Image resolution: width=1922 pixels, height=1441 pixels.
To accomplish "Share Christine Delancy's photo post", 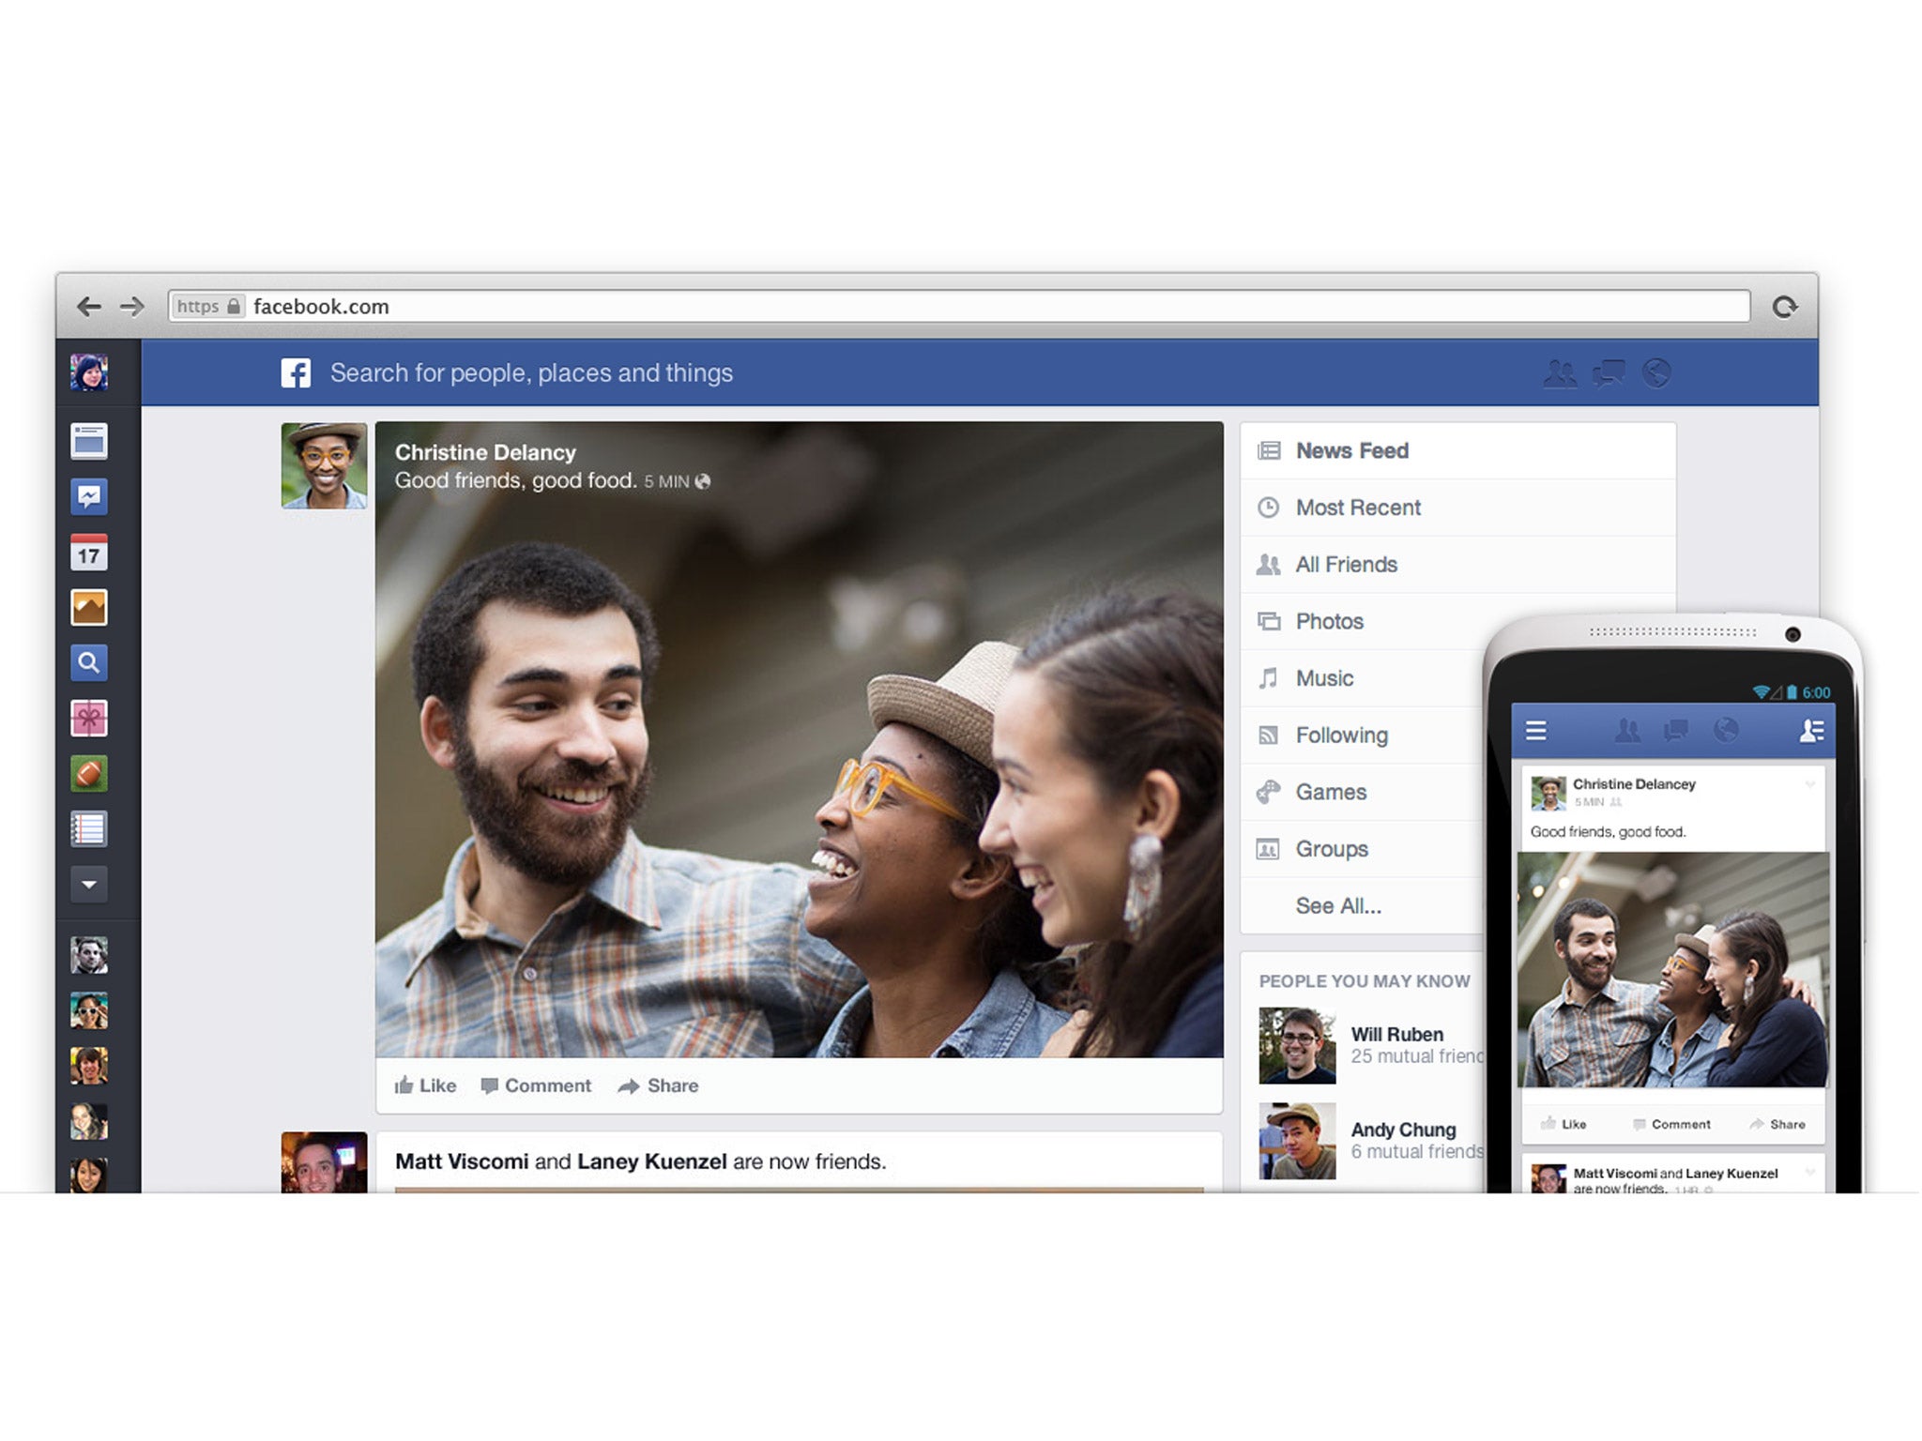I will click(x=659, y=1085).
